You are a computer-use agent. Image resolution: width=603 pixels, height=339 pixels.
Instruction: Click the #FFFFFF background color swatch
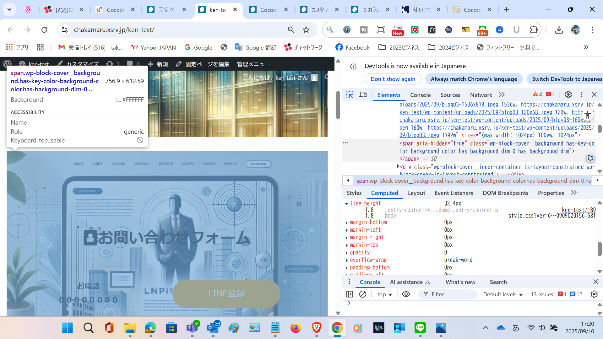click(x=119, y=100)
